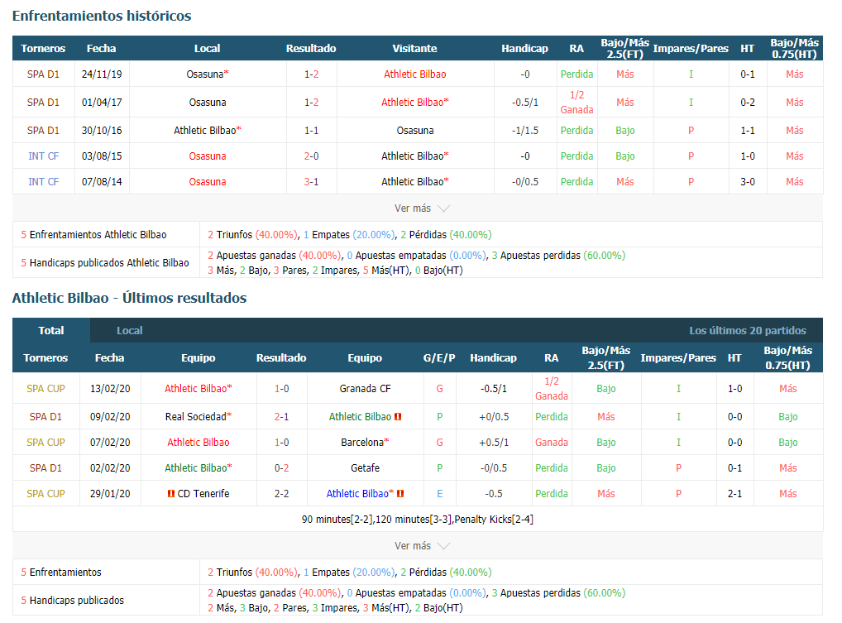This screenshot has width=842, height=623.
Task: Click the red card icon before CD Tenerife
Action: [170, 494]
